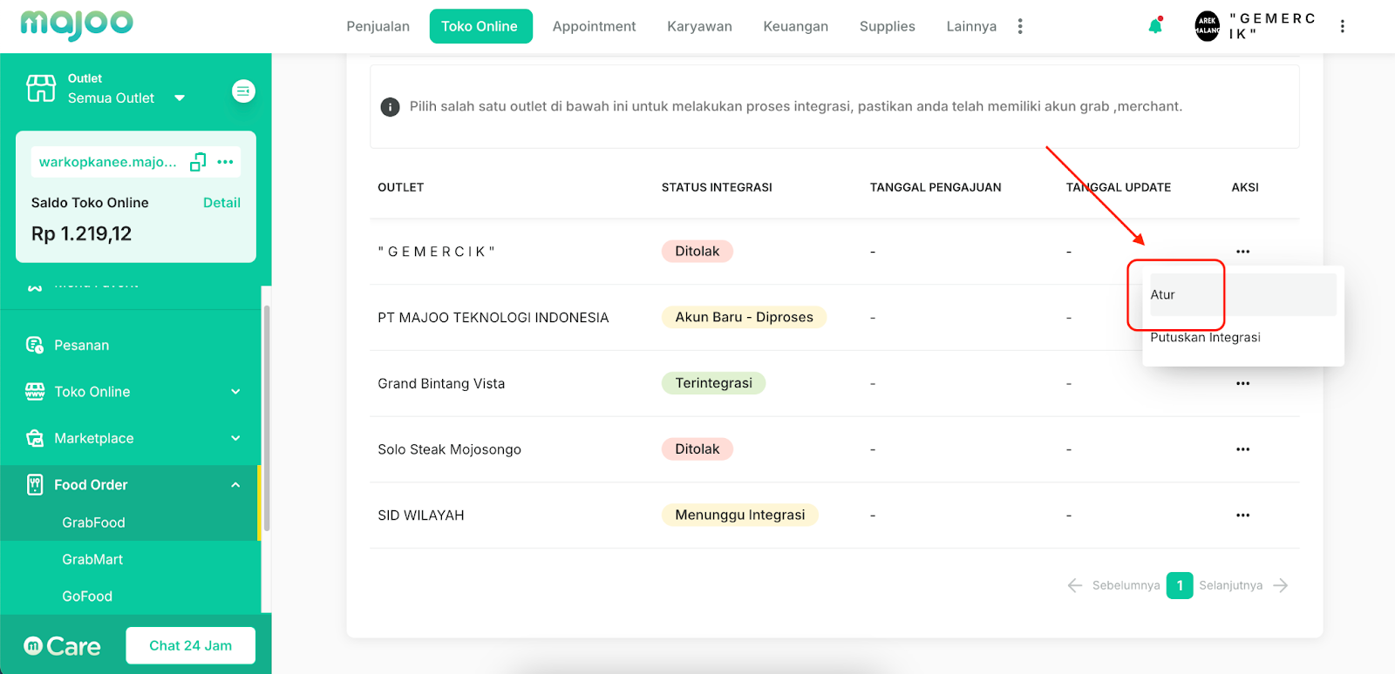Click the Chat 24 Jam button
This screenshot has width=1395, height=674.
pyautogui.click(x=191, y=645)
